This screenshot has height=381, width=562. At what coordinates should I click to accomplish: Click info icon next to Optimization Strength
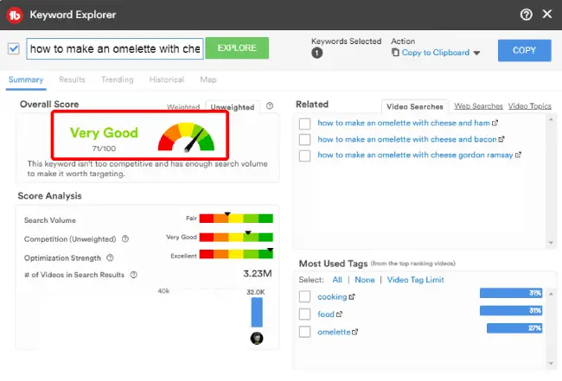pyautogui.click(x=110, y=257)
